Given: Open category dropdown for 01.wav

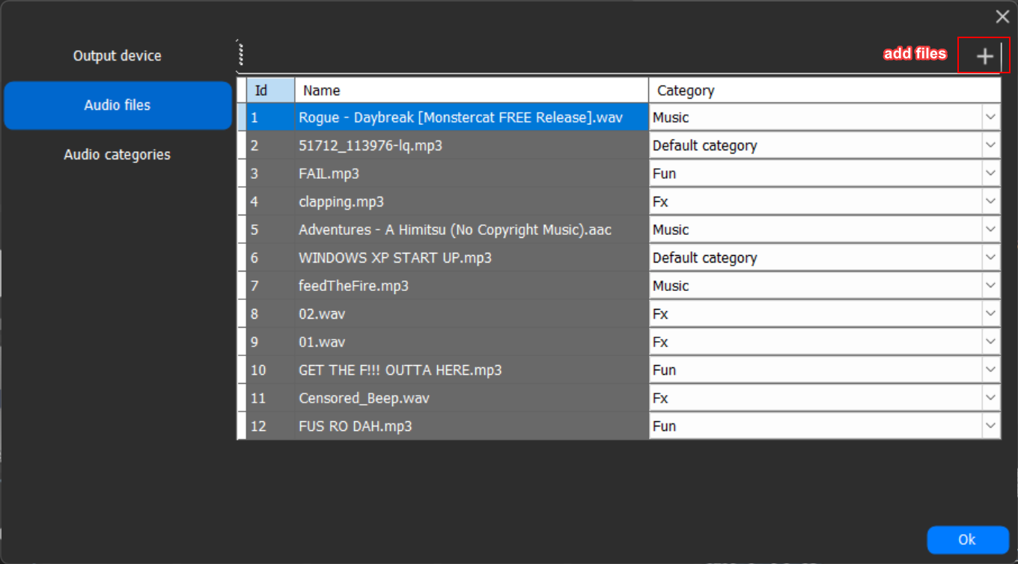Looking at the screenshot, I should (991, 342).
